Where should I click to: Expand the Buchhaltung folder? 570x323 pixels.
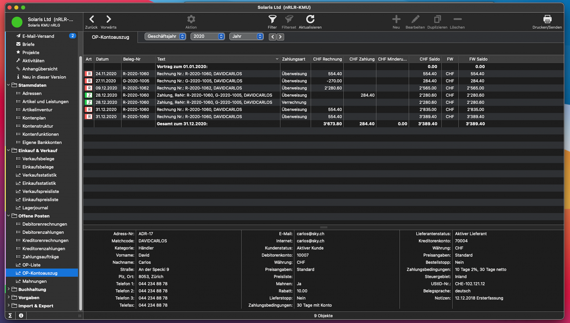(x=9, y=289)
